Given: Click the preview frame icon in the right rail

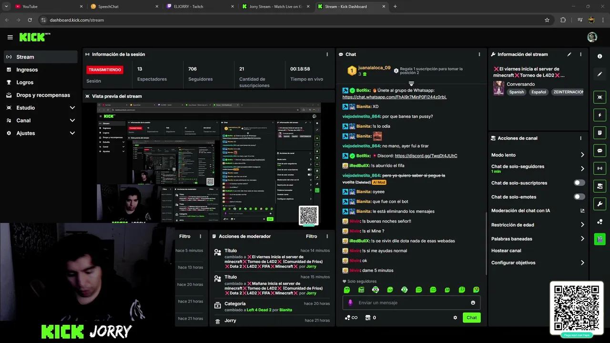Looking at the screenshot, I should pyautogui.click(x=600, y=97).
